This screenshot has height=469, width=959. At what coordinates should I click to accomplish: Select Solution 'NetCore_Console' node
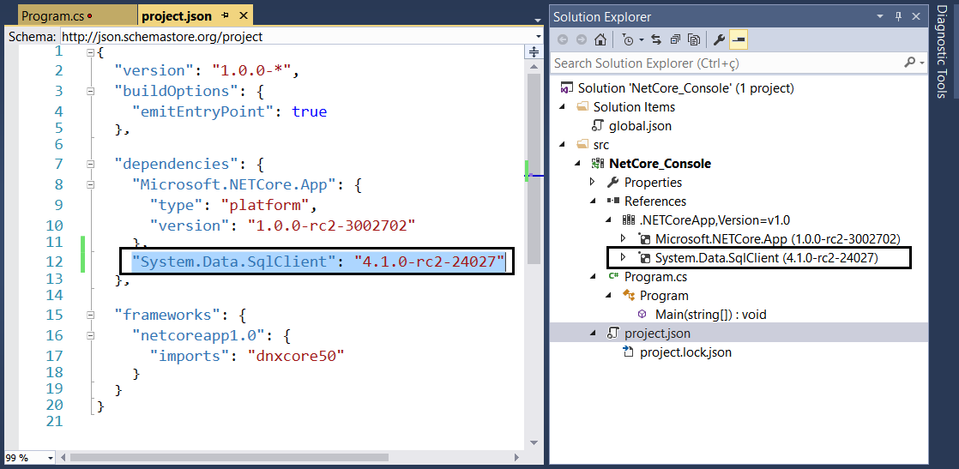(685, 88)
